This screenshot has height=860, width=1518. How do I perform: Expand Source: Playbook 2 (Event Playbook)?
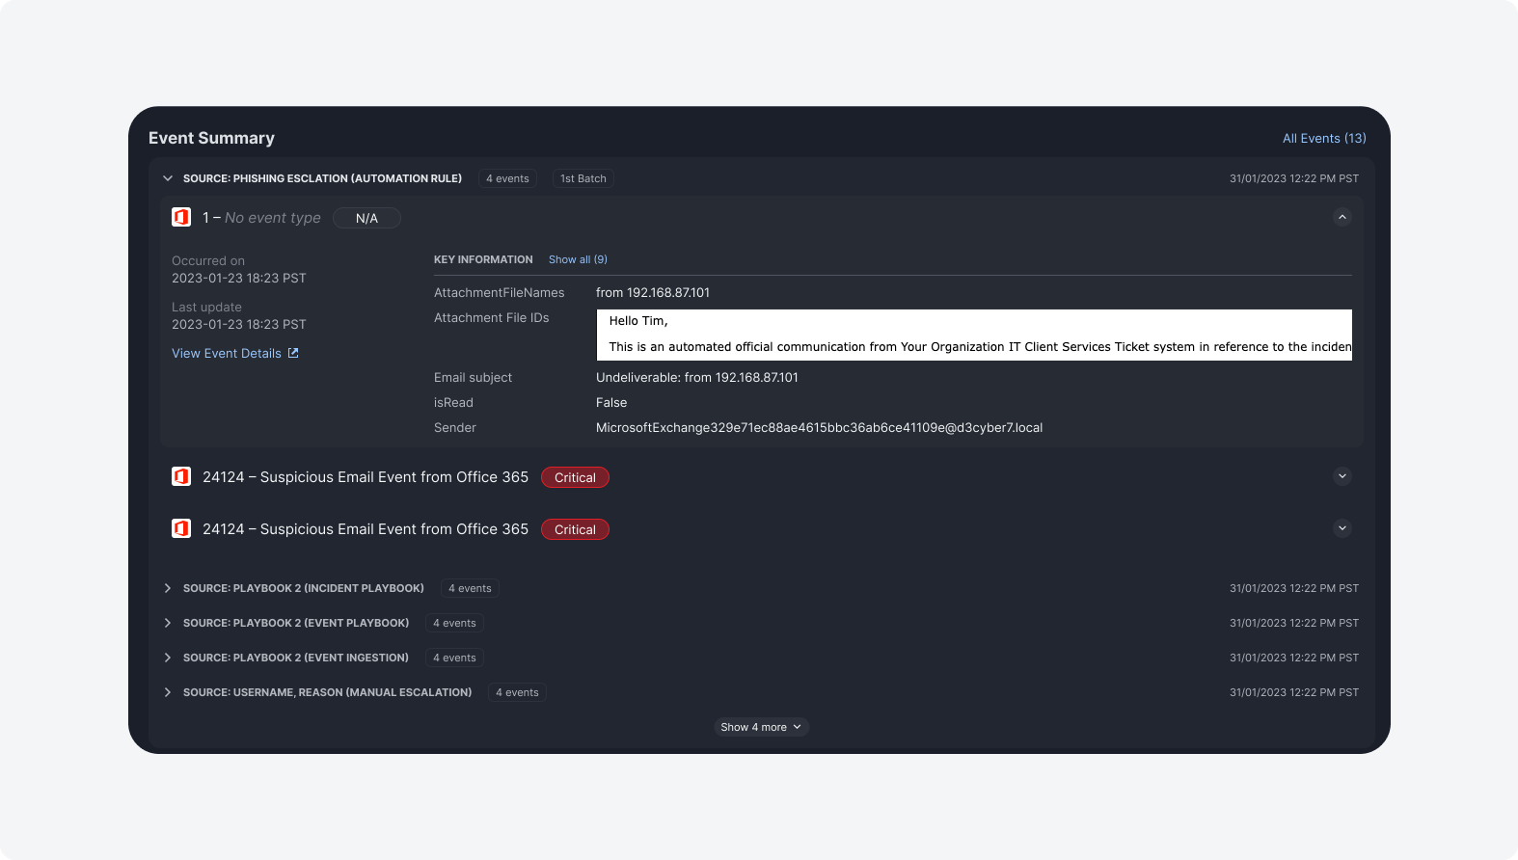[x=168, y=623]
